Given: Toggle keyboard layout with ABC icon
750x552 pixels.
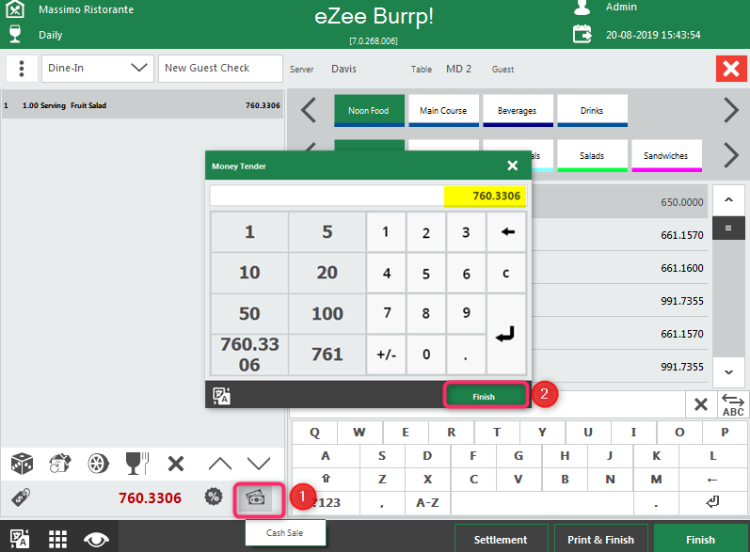Looking at the screenshot, I should (x=733, y=404).
